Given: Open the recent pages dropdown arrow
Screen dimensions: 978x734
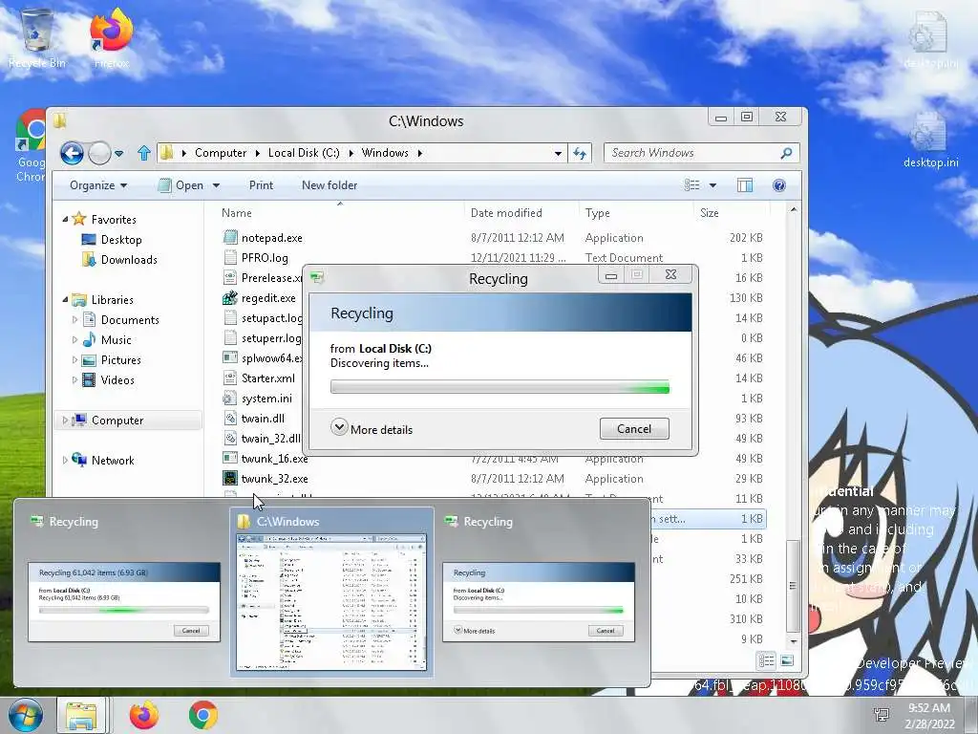Looking at the screenshot, I should point(119,153).
